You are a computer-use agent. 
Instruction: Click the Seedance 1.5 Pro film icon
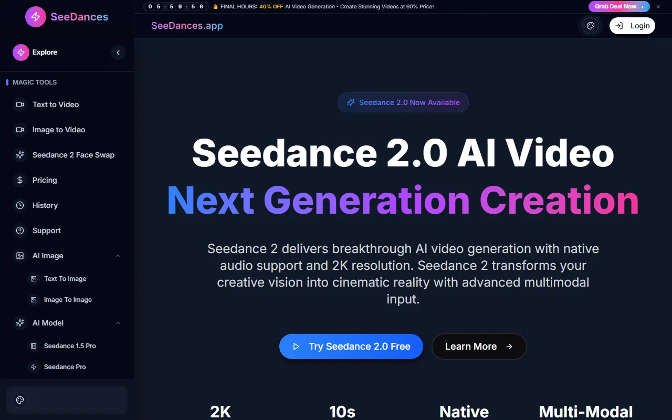[34, 346]
